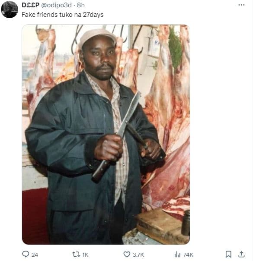The width and height of the screenshot is (253, 261).
Task: Open the D££P profile avatar
Action: (10, 9)
